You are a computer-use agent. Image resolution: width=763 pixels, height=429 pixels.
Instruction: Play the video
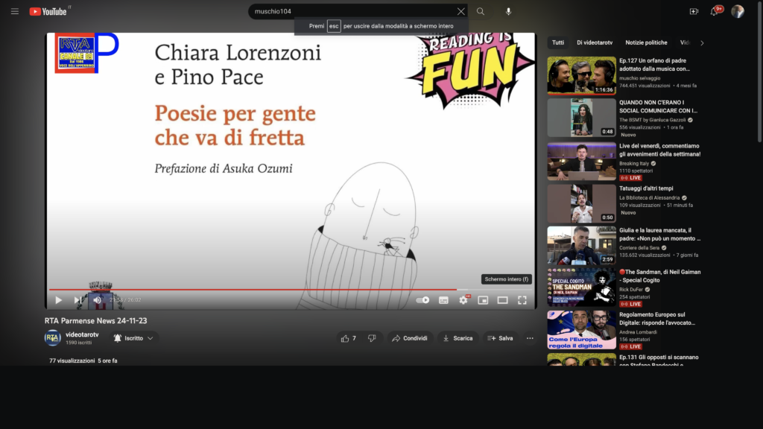pyautogui.click(x=58, y=300)
